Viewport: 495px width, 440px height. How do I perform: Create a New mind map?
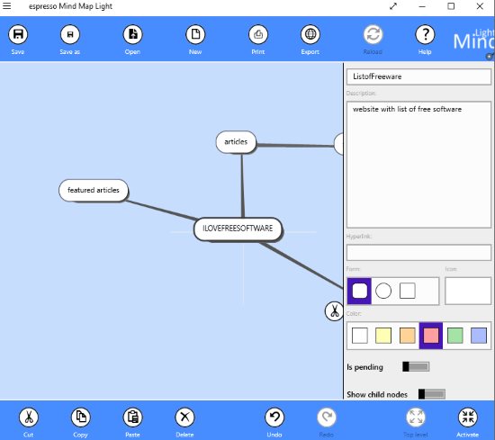pyautogui.click(x=195, y=34)
